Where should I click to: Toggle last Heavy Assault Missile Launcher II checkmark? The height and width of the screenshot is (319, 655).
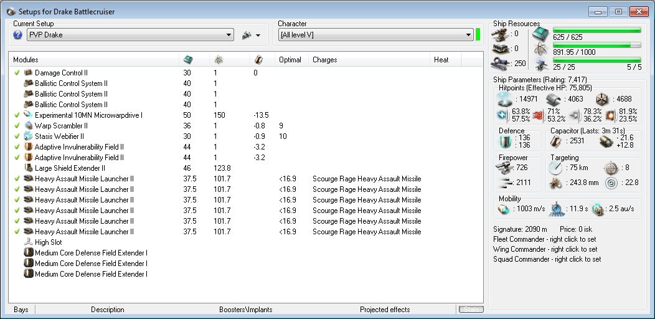pos(17,231)
